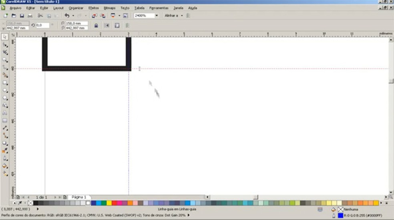The height and width of the screenshot is (220, 394).
Task: Open the Efeitos menu
Action: coord(93,8)
